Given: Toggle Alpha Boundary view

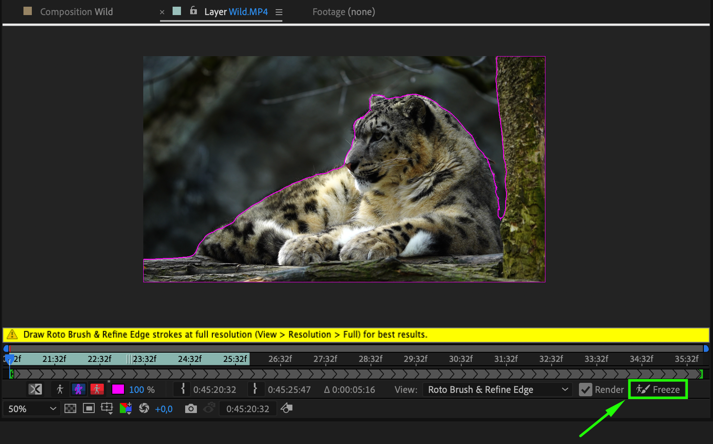Looking at the screenshot, I should pos(78,390).
